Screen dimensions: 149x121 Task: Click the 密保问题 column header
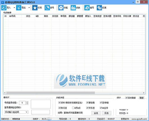click(x=107, y=16)
